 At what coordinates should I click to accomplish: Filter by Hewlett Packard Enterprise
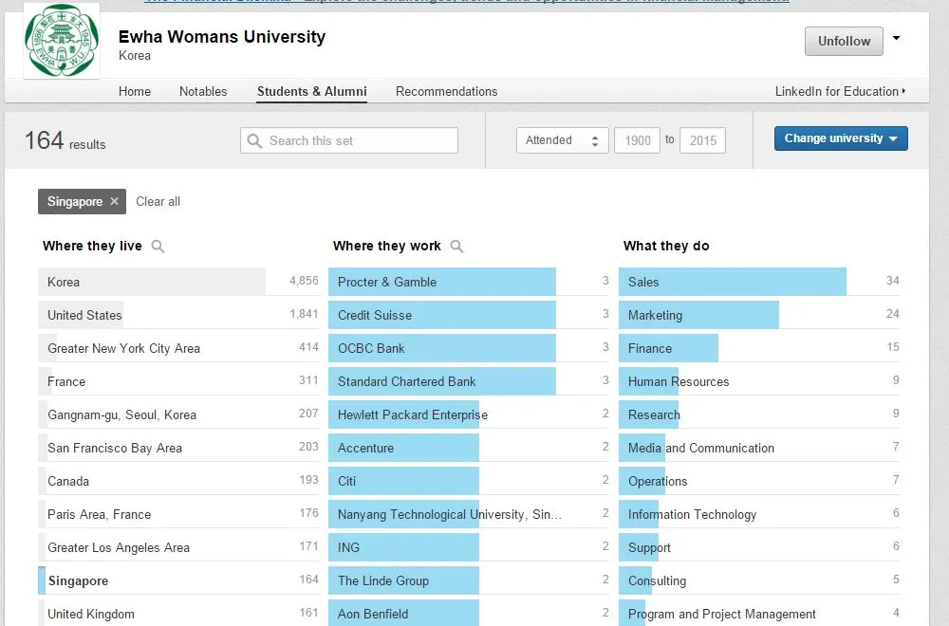pos(469,414)
